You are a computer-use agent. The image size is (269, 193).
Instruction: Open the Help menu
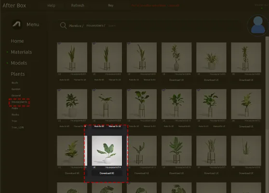pyautogui.click(x=51, y=5)
